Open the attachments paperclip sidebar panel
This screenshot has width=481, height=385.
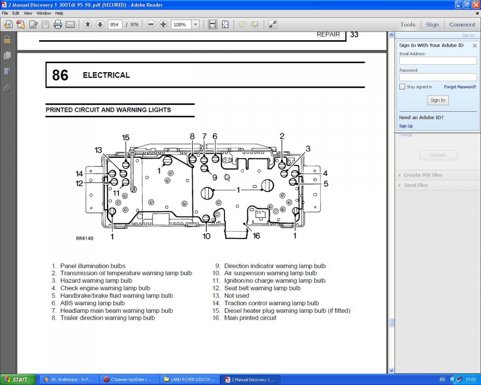tap(7, 88)
